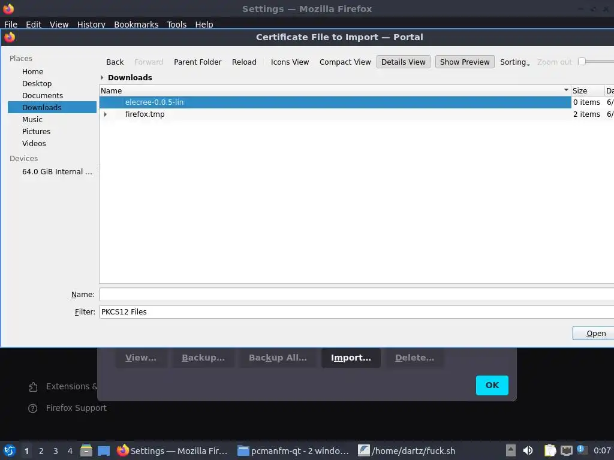The image size is (614, 460).
Task: Open Documents in Places
Action: click(x=43, y=95)
